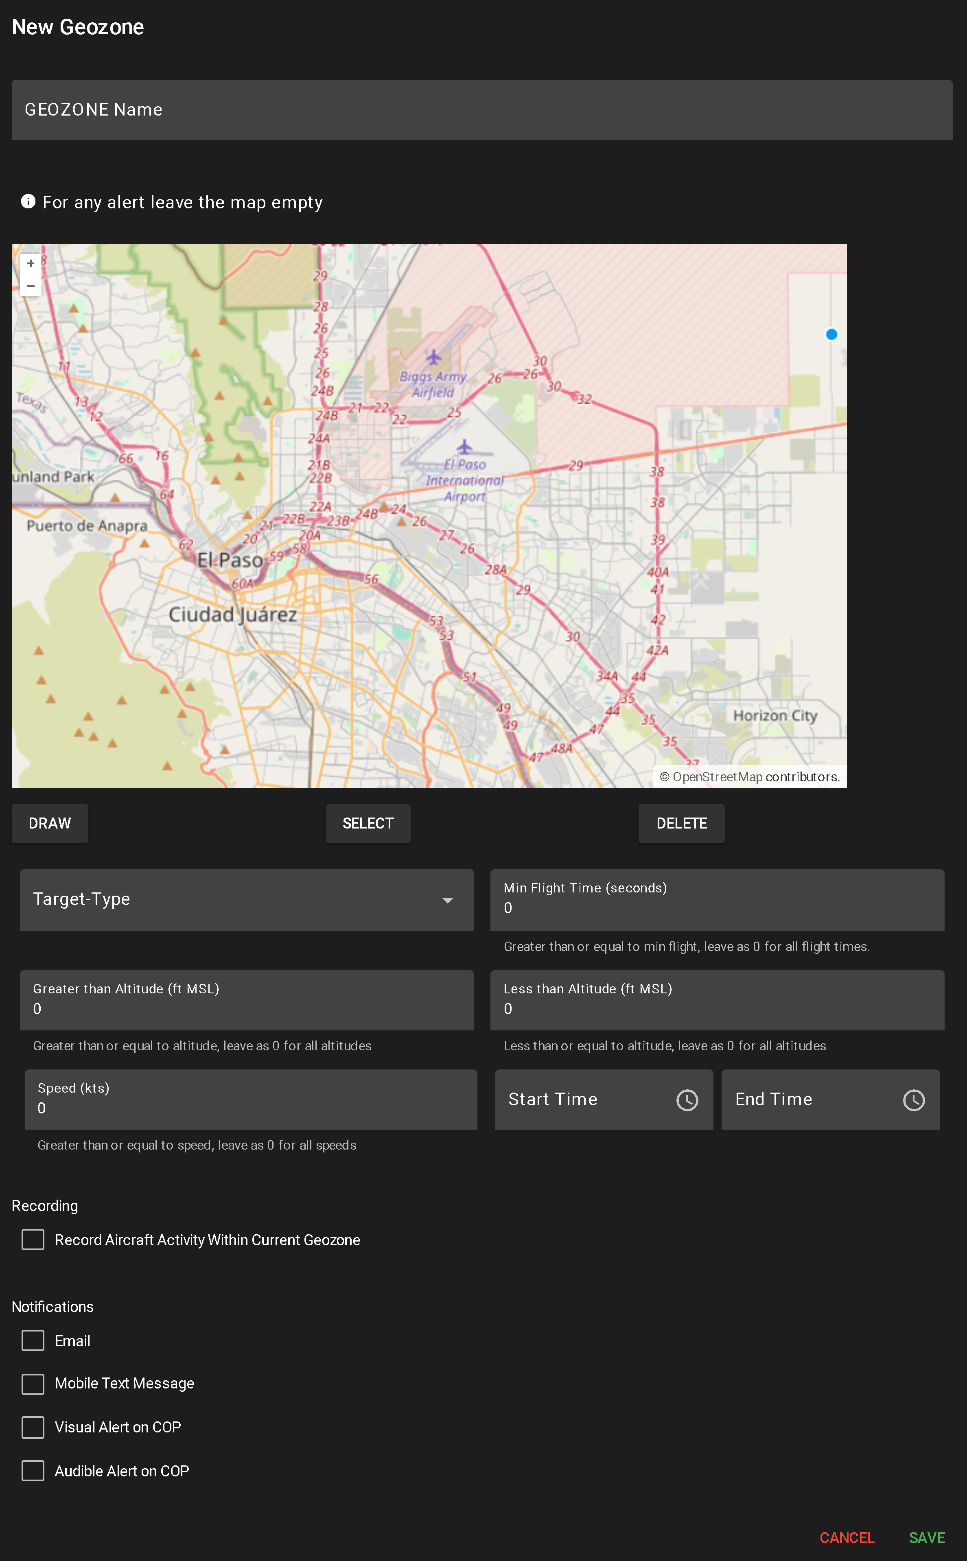
Task: Click the Biggs Army Airfield airplane icon
Action: [x=433, y=357]
